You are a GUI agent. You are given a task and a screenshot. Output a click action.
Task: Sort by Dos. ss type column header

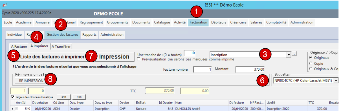point(106,103)
